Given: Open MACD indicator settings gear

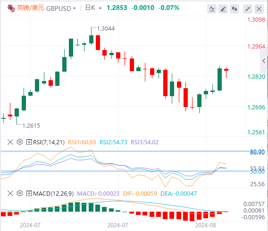Looking at the screenshot, I should [x=20, y=193].
